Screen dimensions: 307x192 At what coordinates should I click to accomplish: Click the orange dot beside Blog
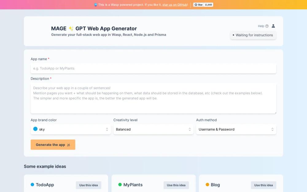(x=207, y=185)
